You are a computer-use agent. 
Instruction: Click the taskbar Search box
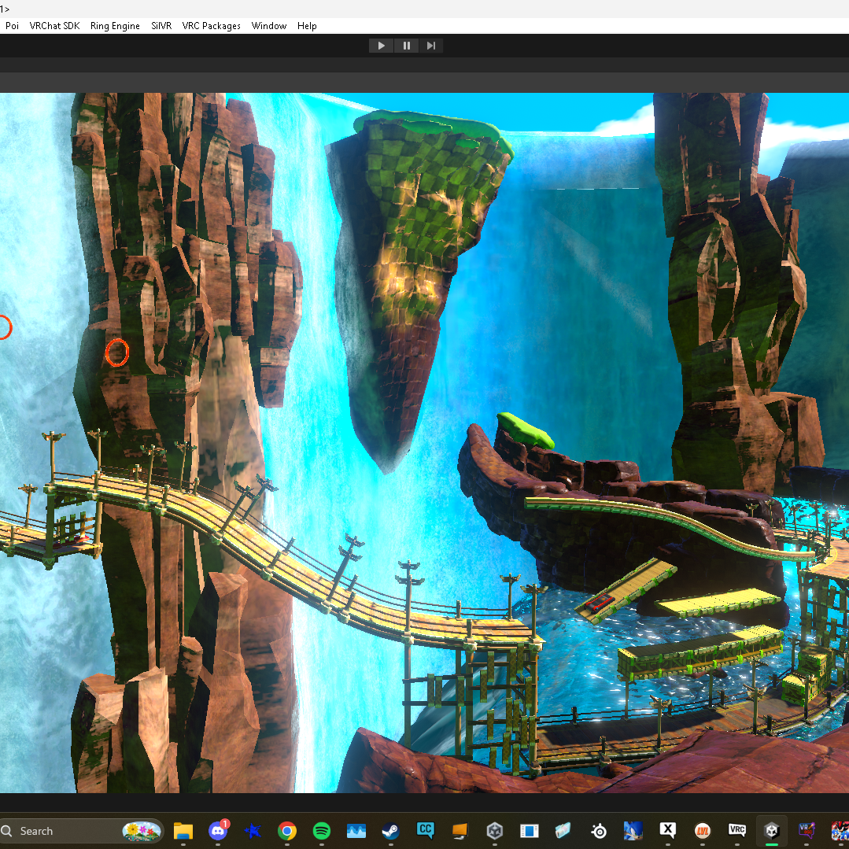pos(81,831)
